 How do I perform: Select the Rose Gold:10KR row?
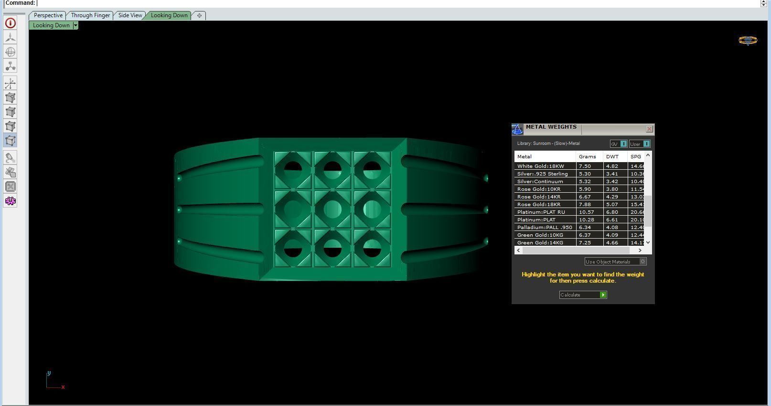579,189
